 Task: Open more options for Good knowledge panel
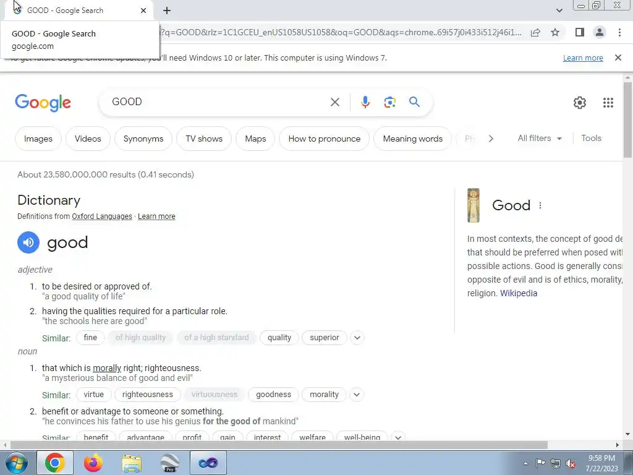(x=540, y=205)
